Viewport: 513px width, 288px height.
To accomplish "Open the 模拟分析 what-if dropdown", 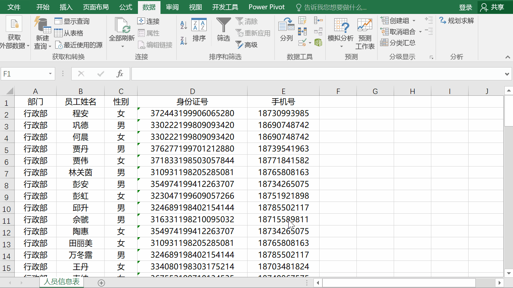I will [x=341, y=46].
